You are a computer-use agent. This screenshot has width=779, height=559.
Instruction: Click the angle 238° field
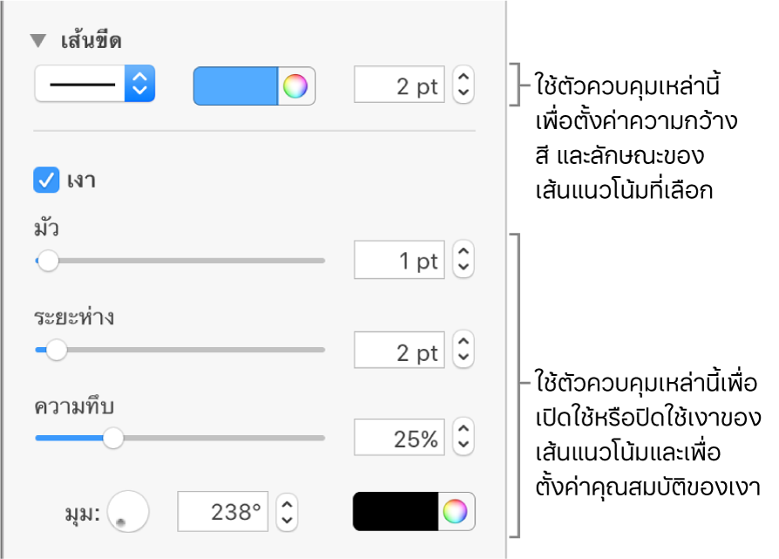tap(223, 512)
